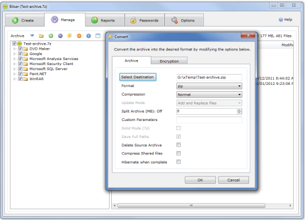The height and width of the screenshot is (220, 305).
Task: Click the DVD Maker folder icon
Action: [x=25, y=49]
